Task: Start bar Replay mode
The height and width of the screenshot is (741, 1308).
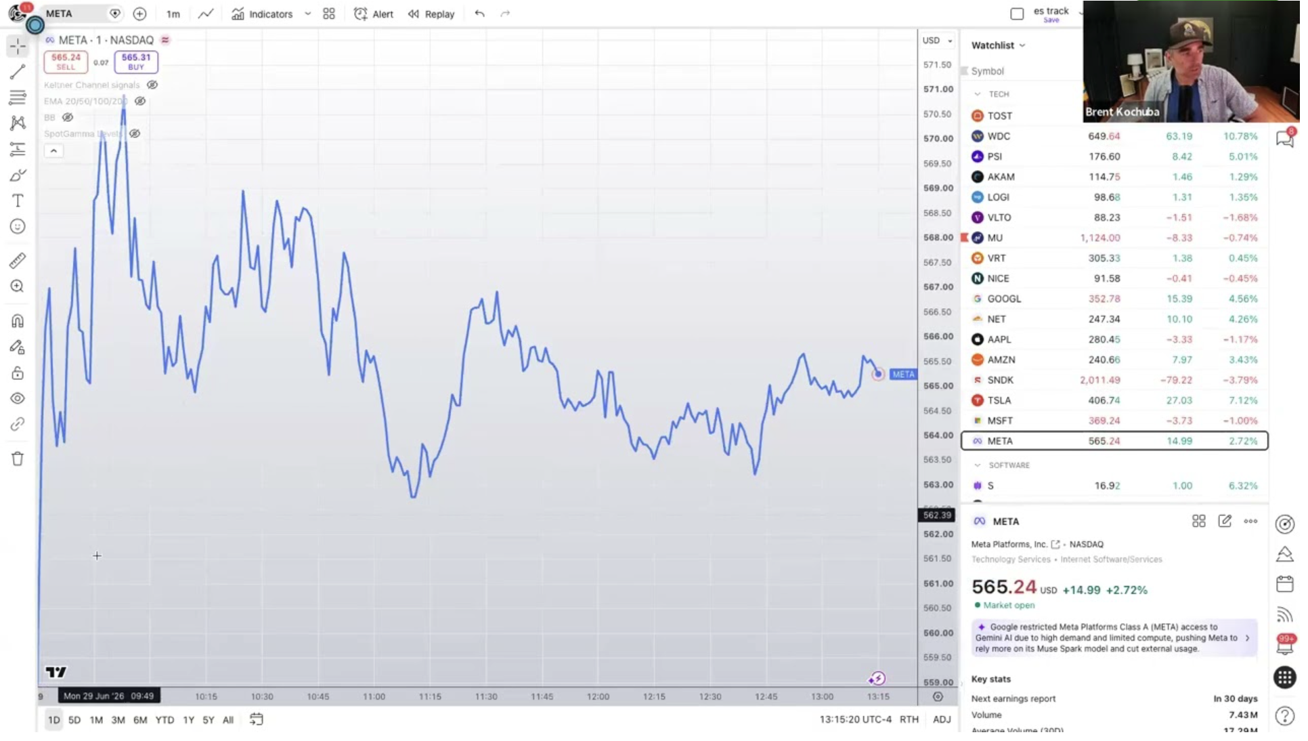Action: tap(431, 14)
